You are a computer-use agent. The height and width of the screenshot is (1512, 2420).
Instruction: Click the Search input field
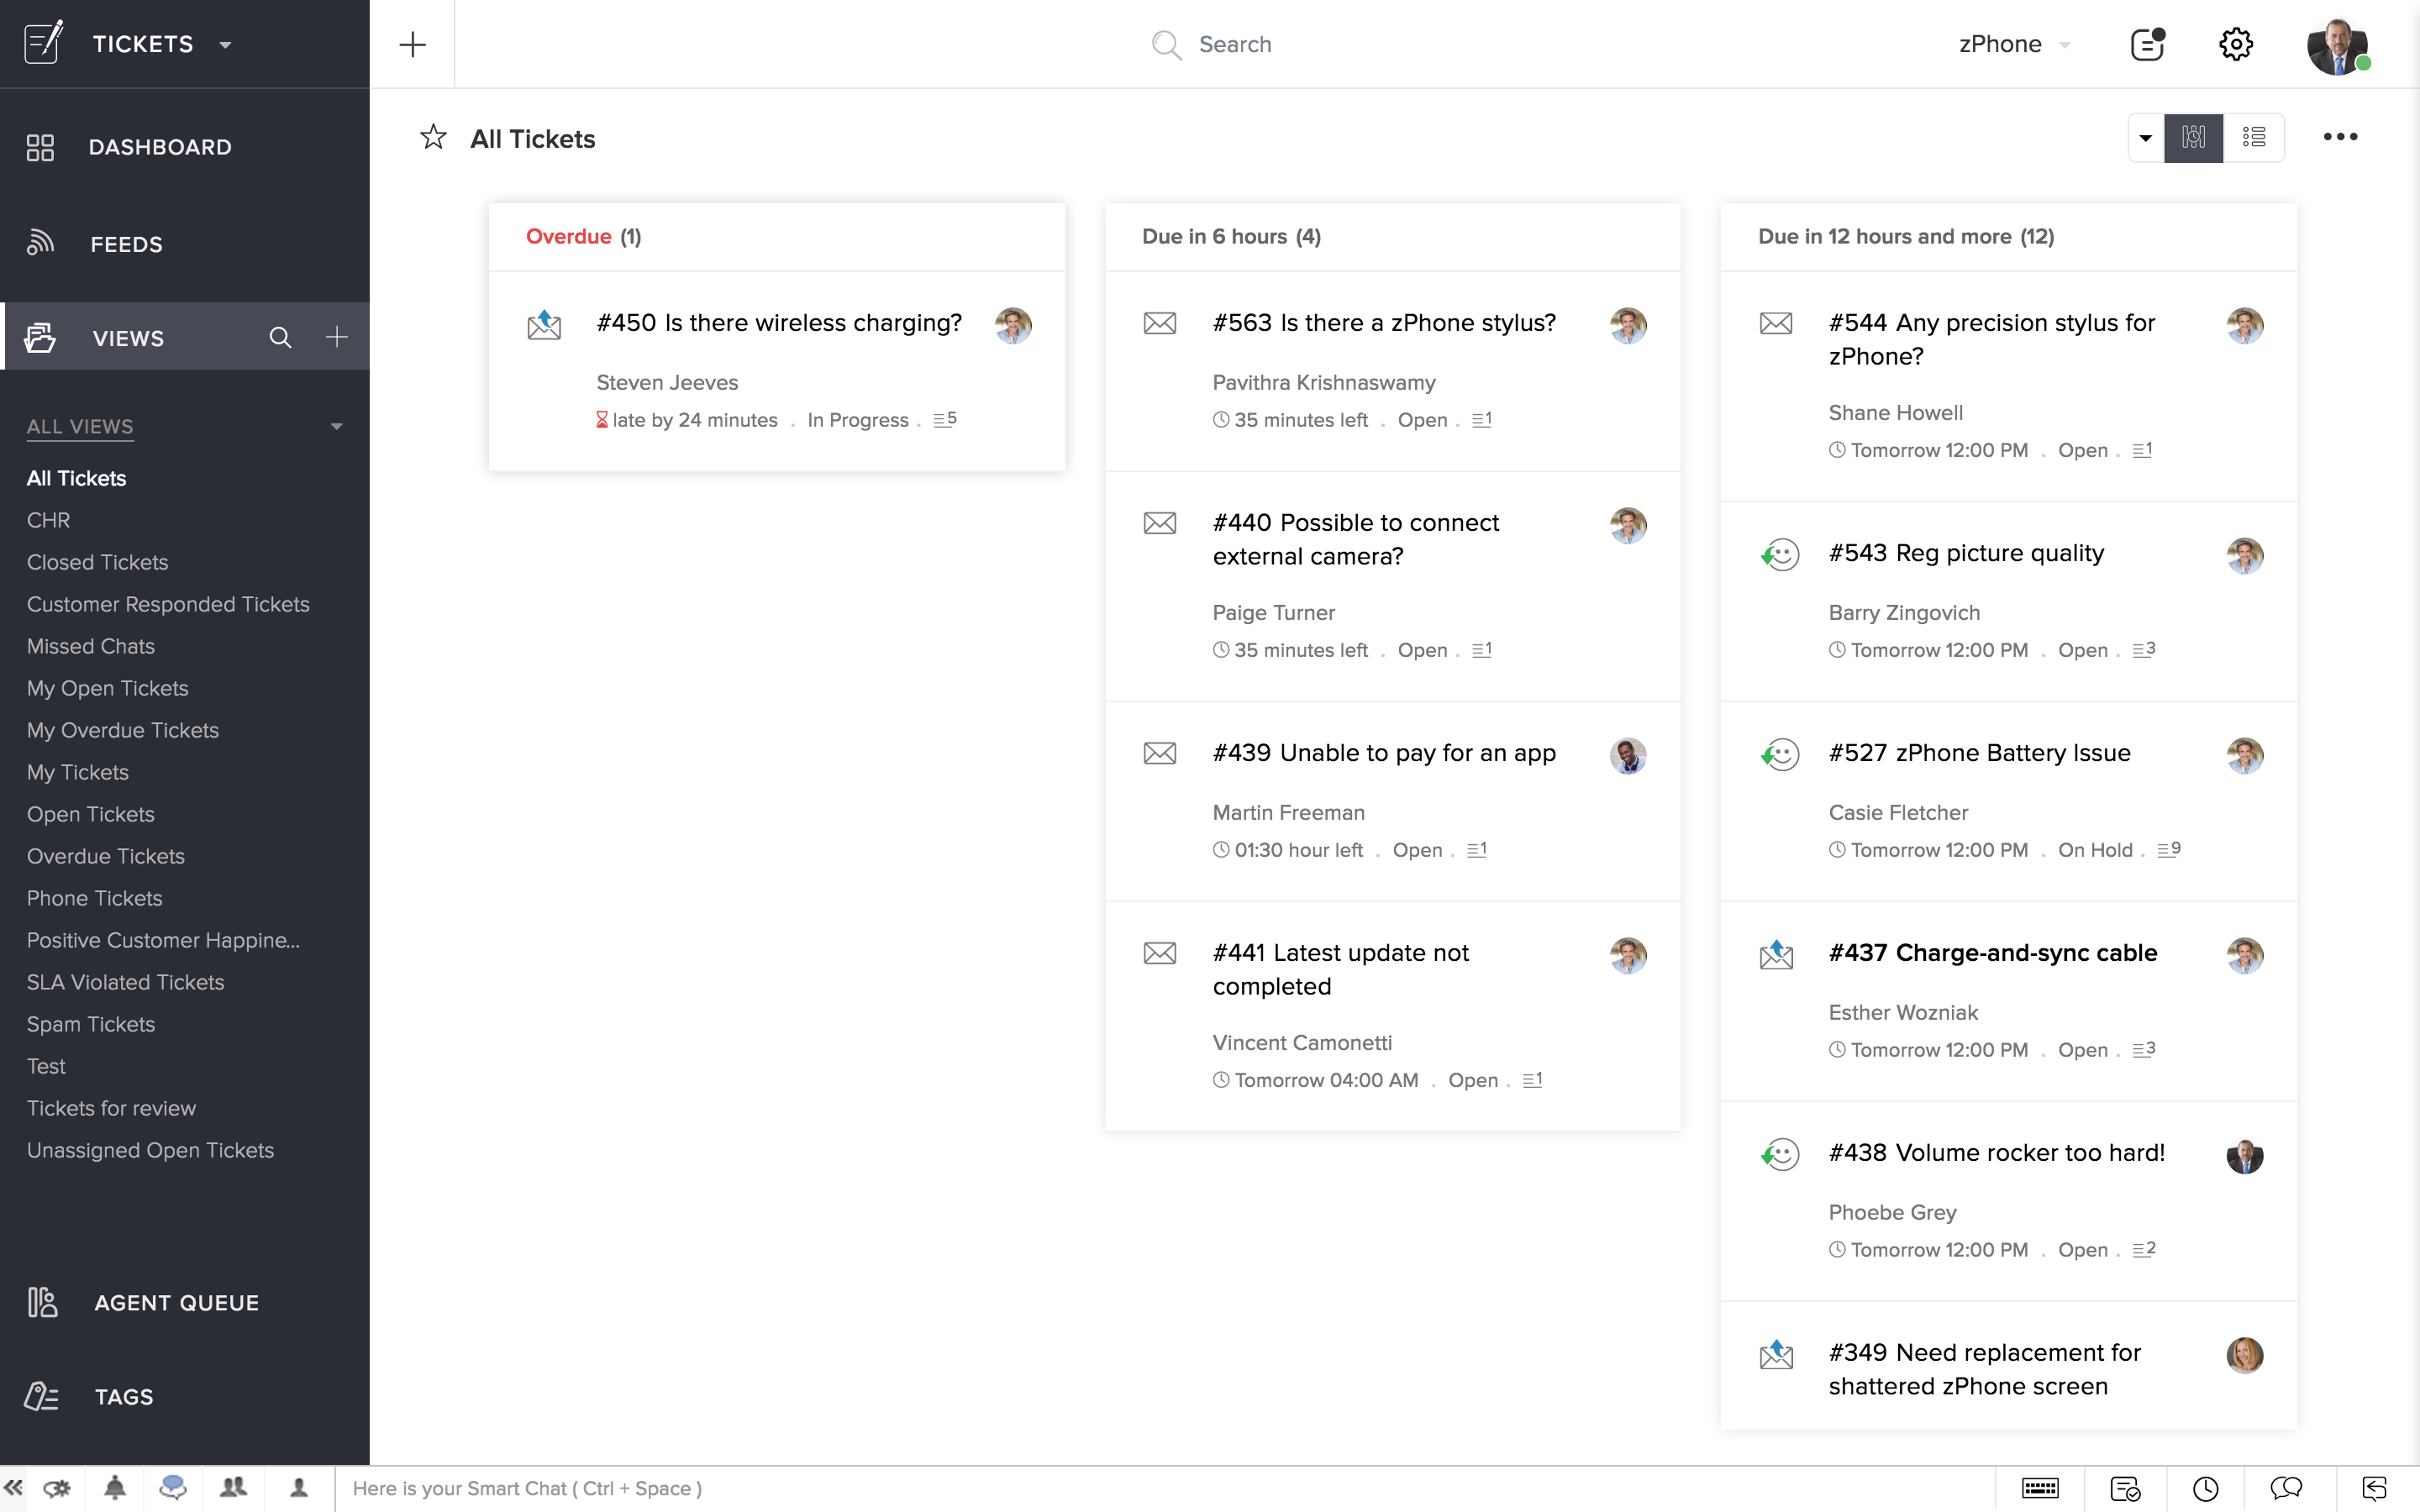point(1234,44)
